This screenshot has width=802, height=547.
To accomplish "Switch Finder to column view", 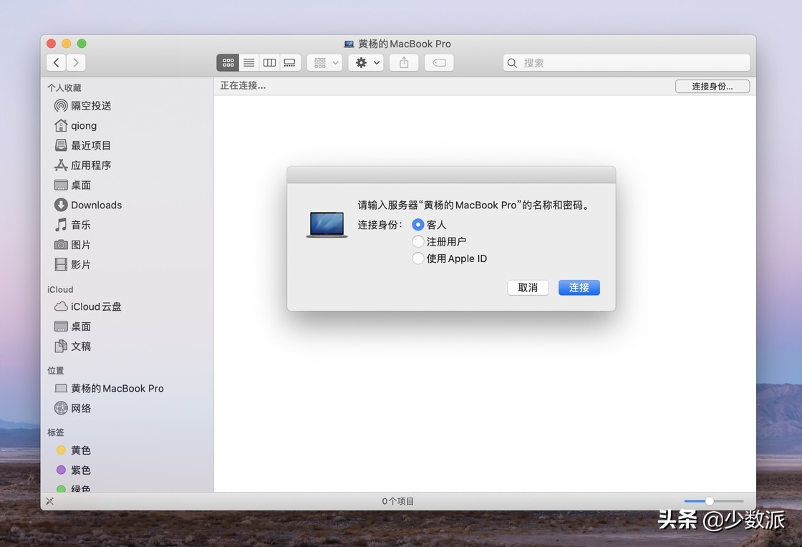I will 269,62.
